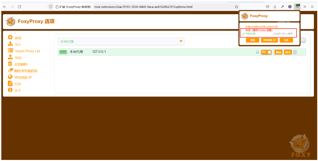Click the 导出 export icon in sidebar
Image resolution: width=318 pixels, height=161 pixels.
click(x=10, y=57)
